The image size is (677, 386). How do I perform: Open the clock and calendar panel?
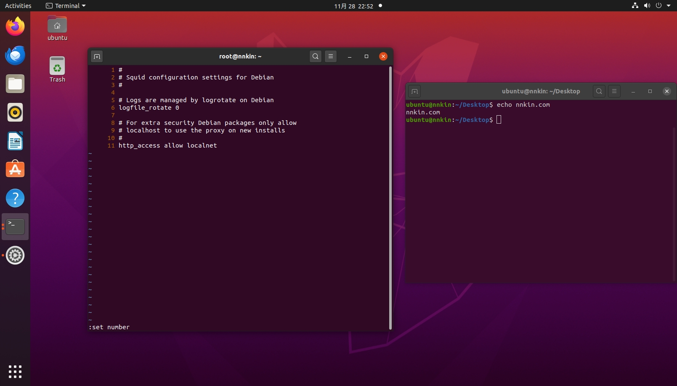point(353,6)
